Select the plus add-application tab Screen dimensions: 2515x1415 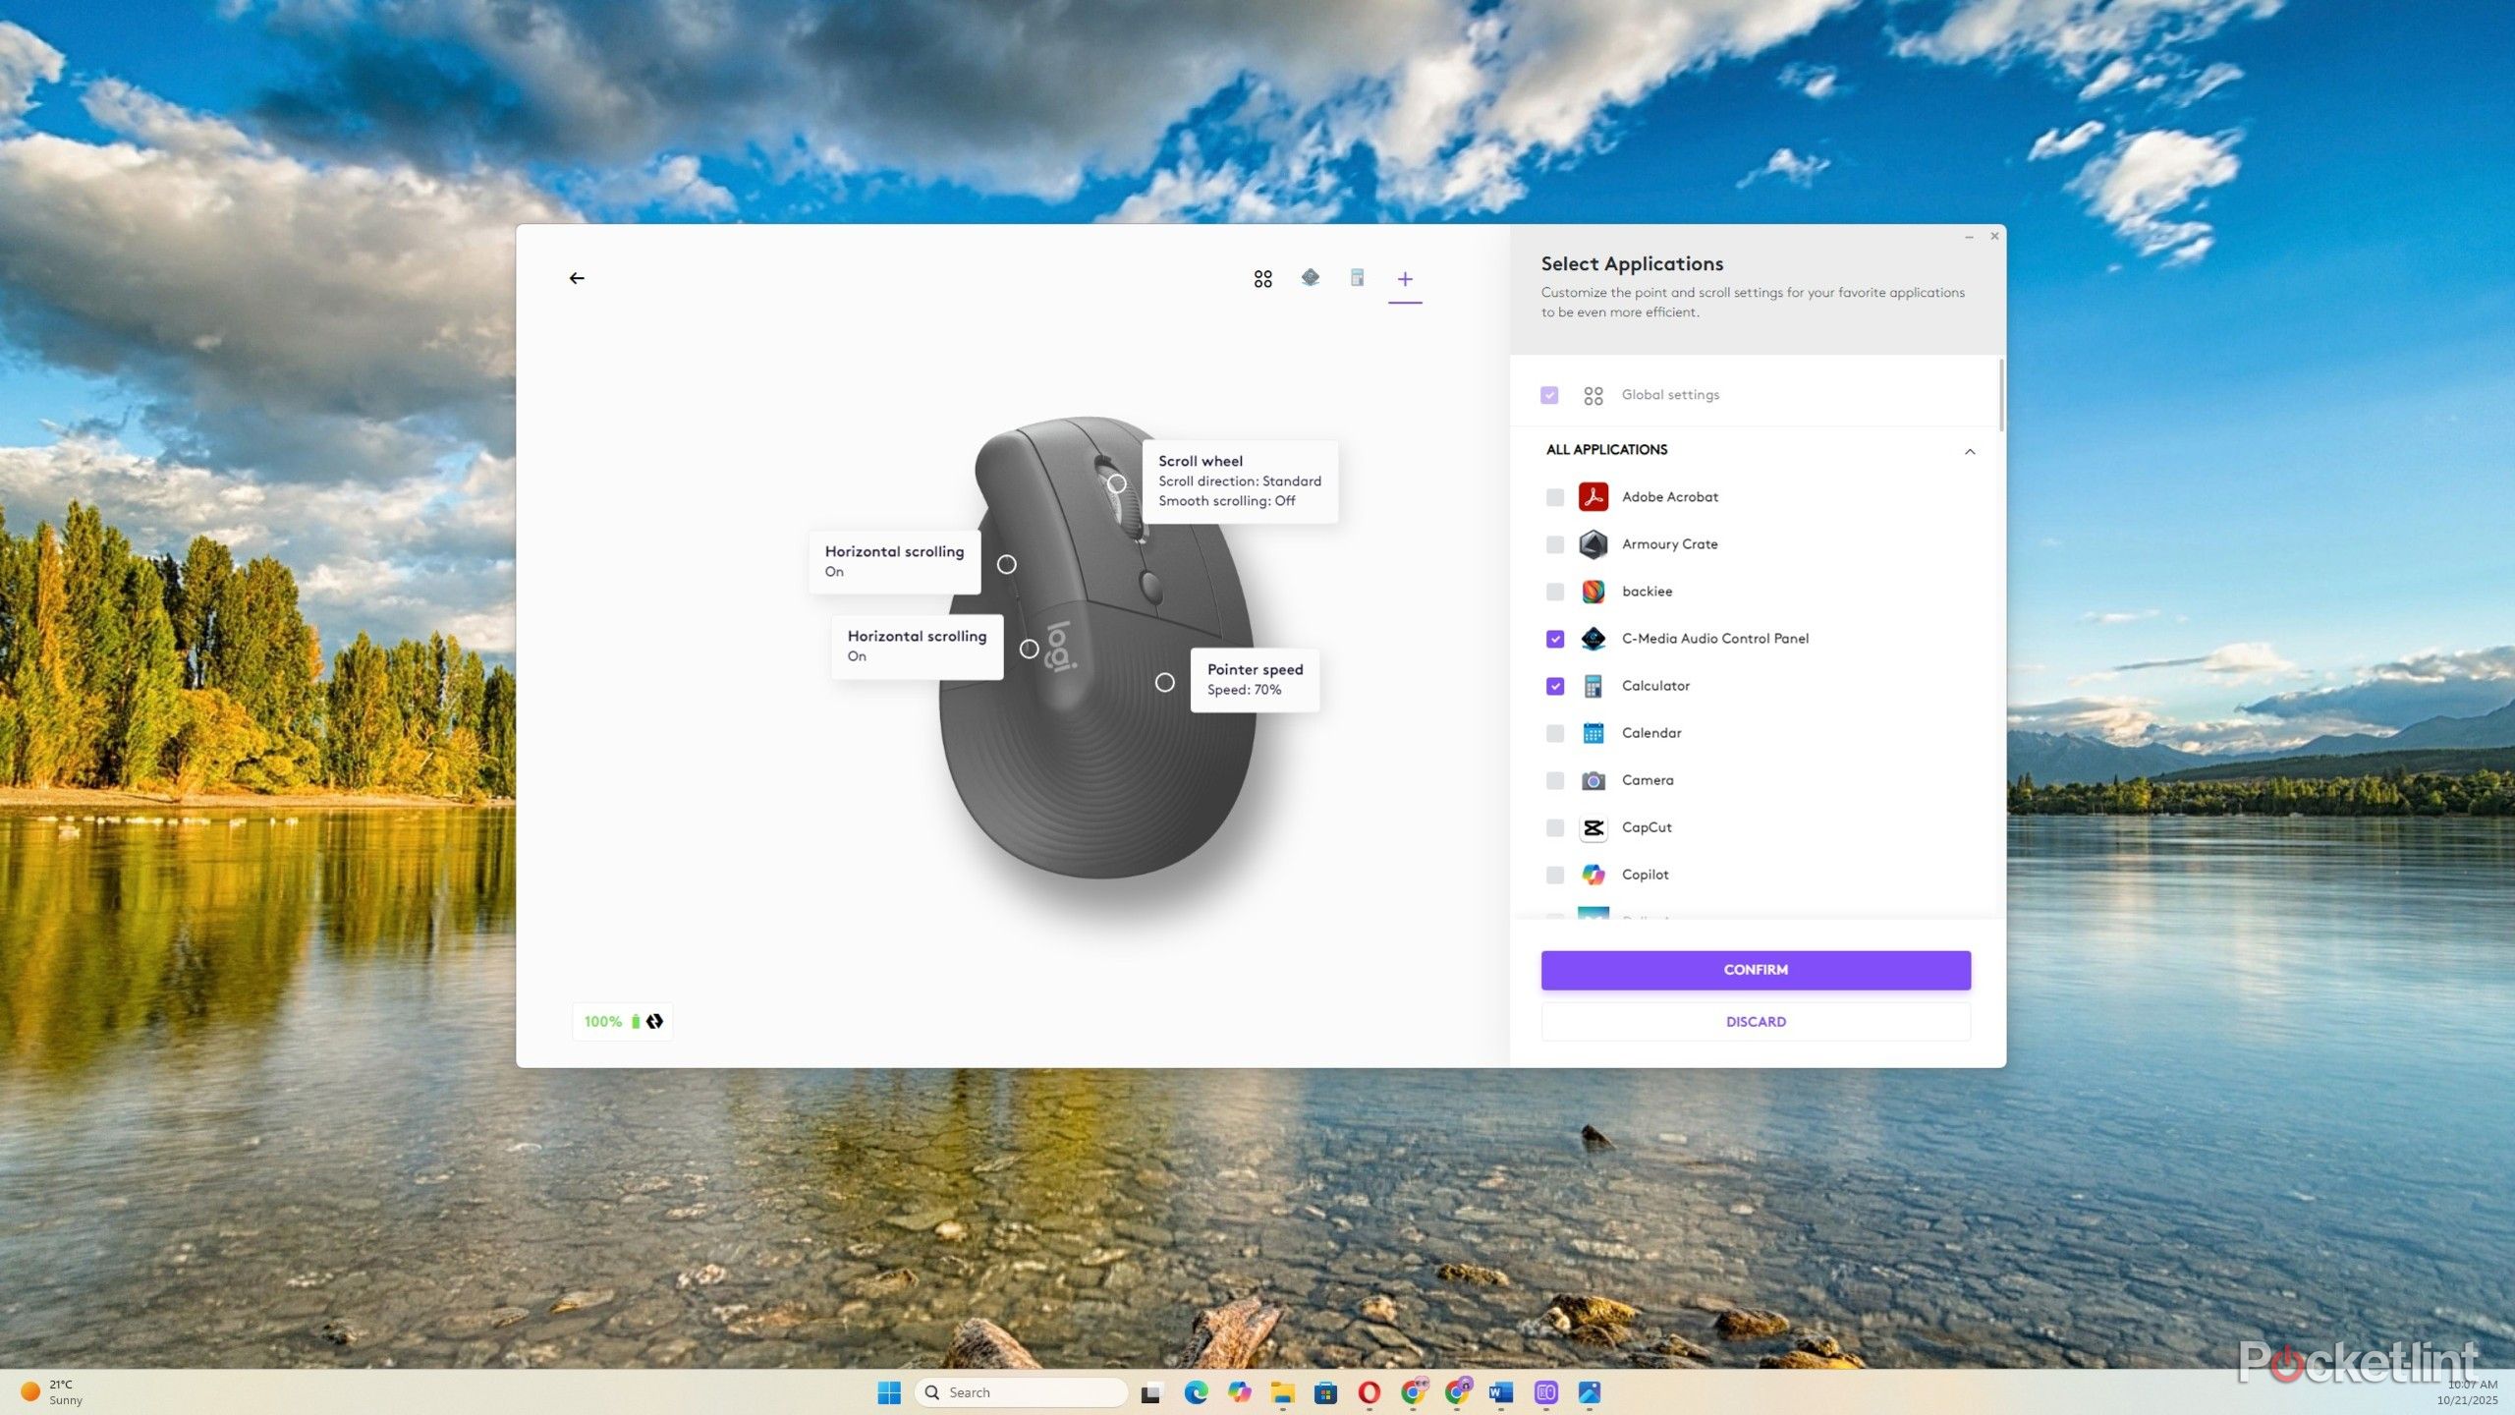tap(1405, 279)
